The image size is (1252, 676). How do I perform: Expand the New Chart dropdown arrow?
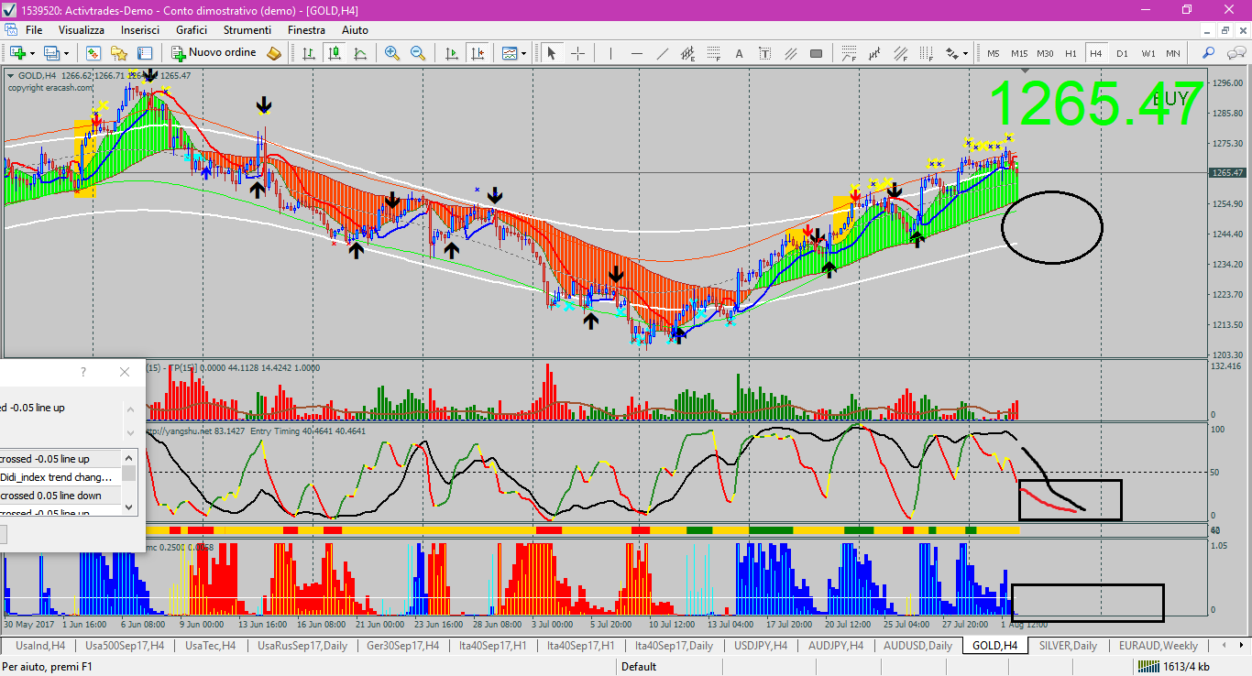tap(32, 53)
